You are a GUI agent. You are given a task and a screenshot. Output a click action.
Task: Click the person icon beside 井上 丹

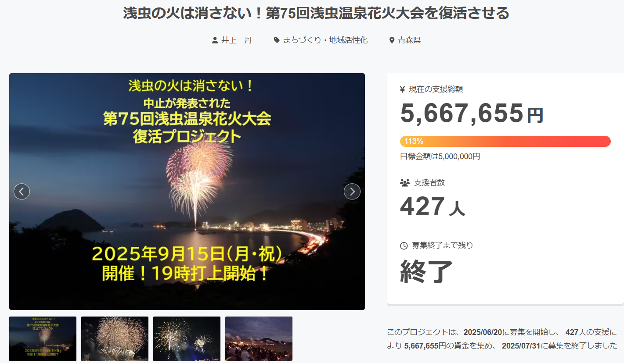pos(215,40)
